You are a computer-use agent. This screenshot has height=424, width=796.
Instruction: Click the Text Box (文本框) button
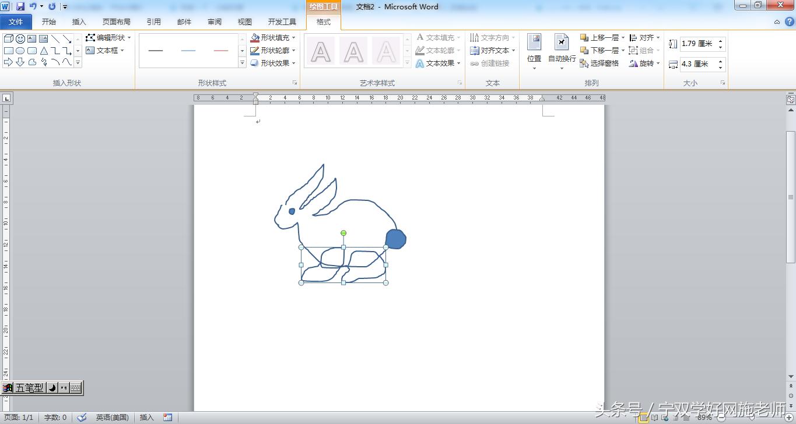(105, 50)
